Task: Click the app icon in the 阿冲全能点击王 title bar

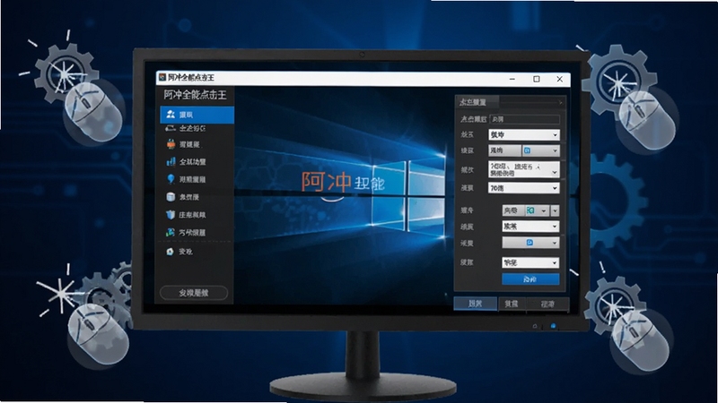Action: tap(162, 78)
